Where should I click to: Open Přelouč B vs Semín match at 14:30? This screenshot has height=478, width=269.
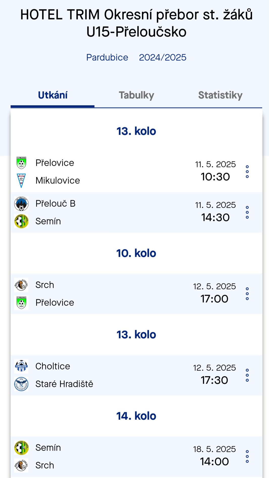tap(136, 212)
